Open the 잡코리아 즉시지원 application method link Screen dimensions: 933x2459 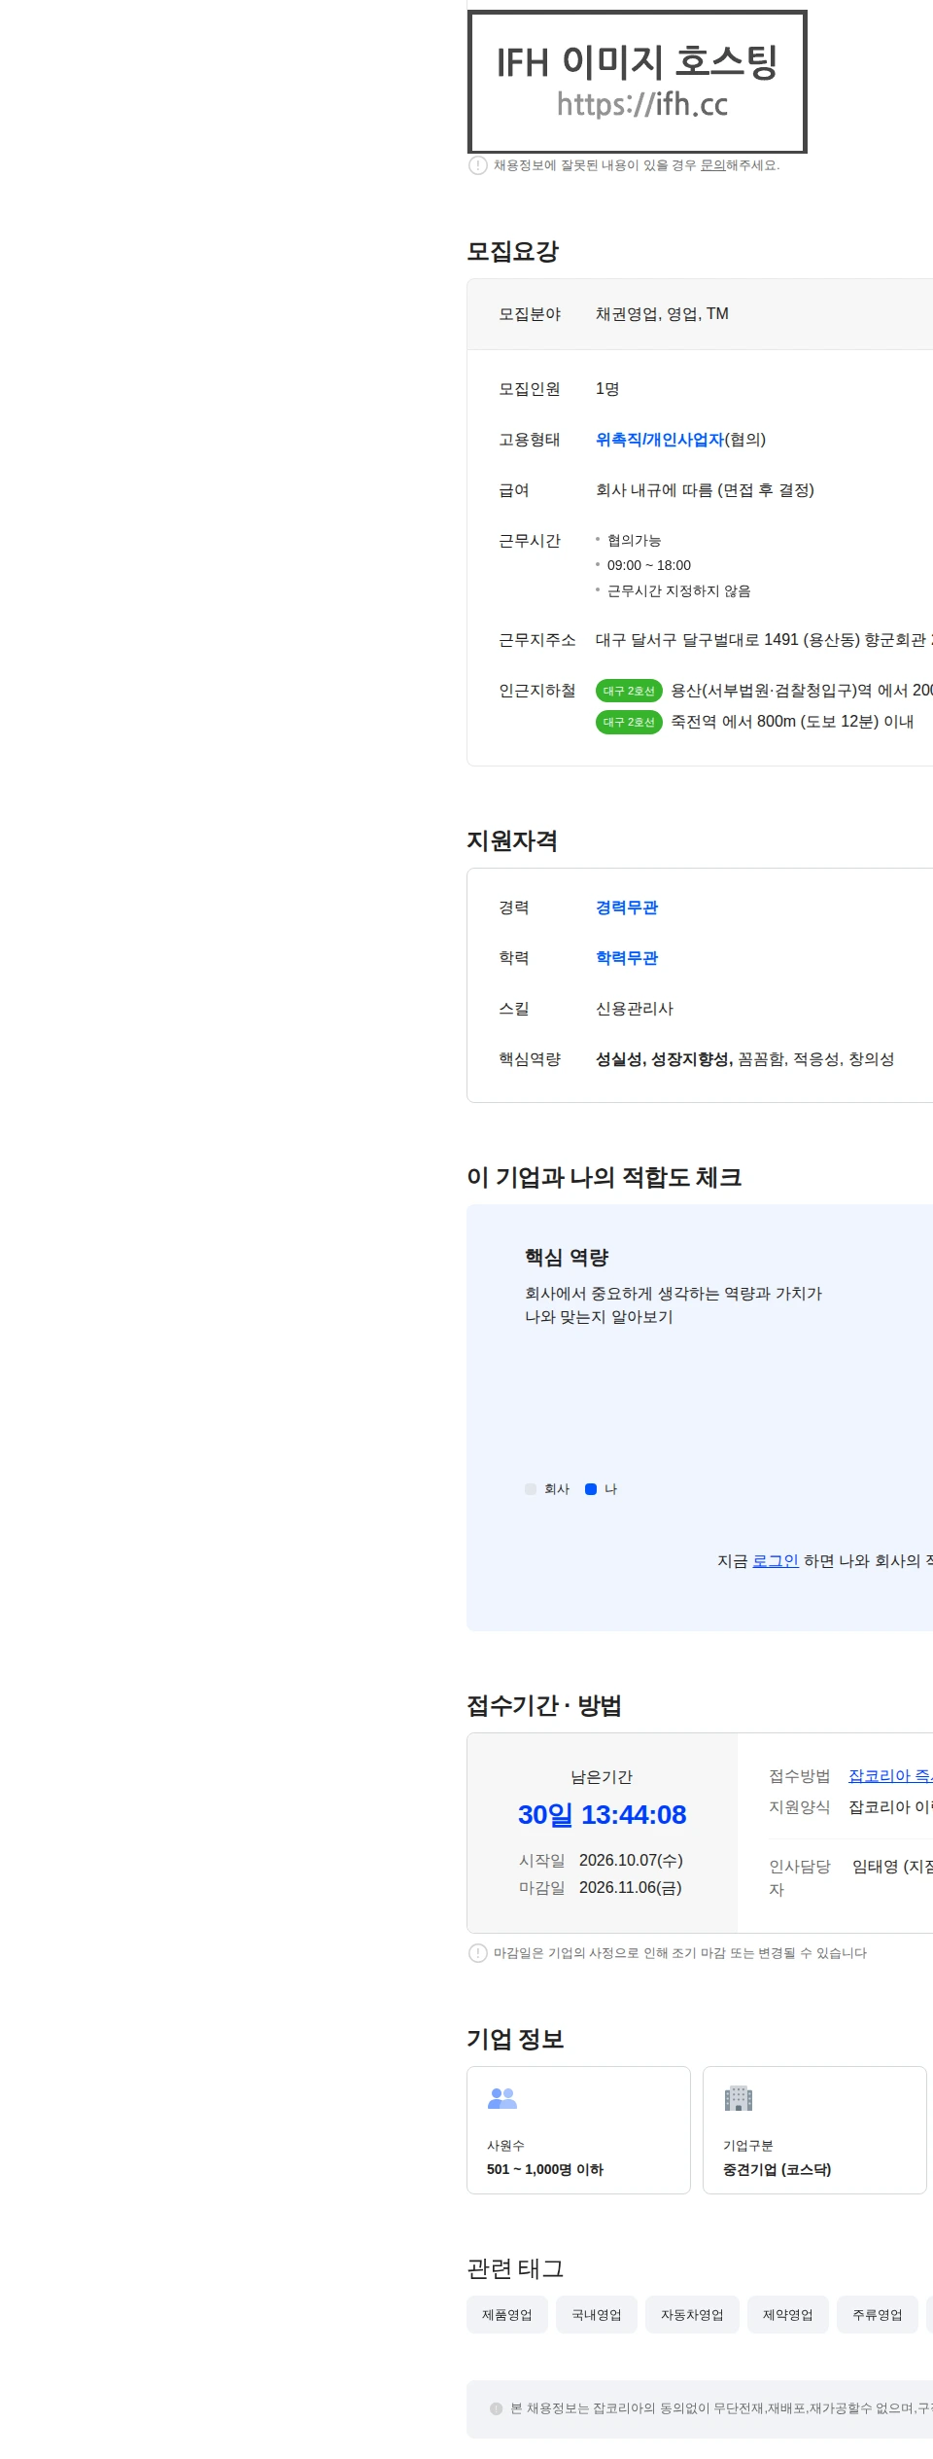[890, 1776]
